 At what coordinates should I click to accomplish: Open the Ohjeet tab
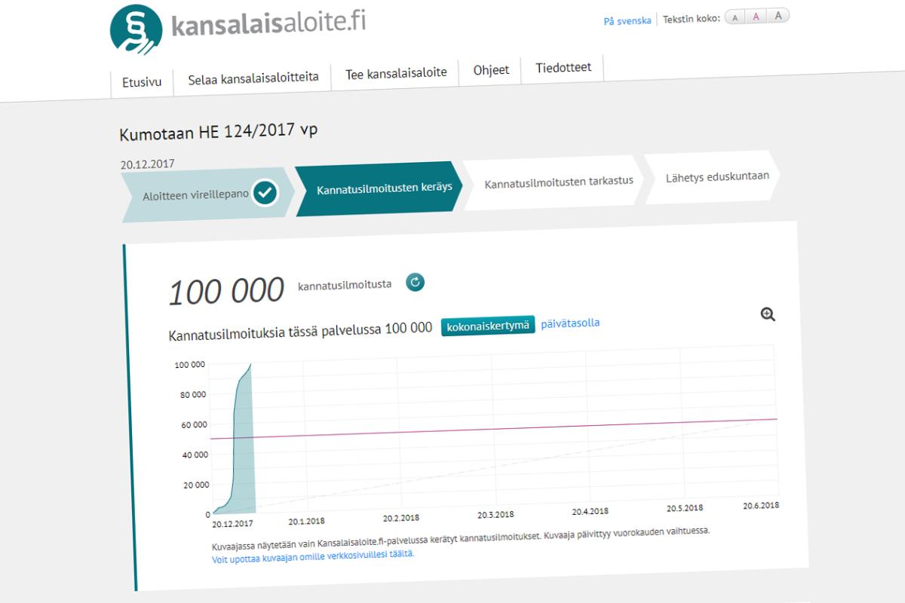[491, 70]
